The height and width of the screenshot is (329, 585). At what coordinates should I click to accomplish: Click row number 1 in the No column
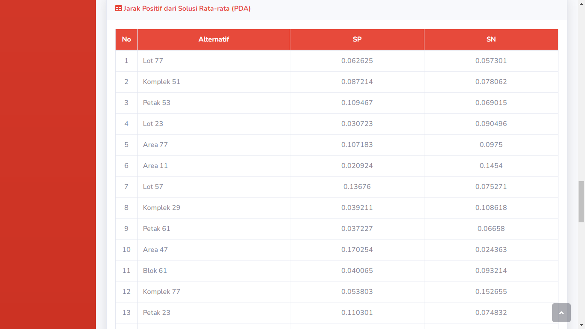[x=126, y=61]
